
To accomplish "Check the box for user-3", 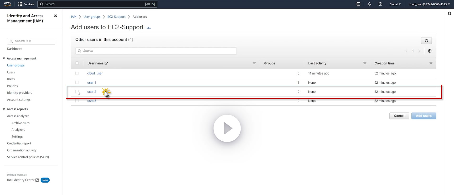I will 77,101.
